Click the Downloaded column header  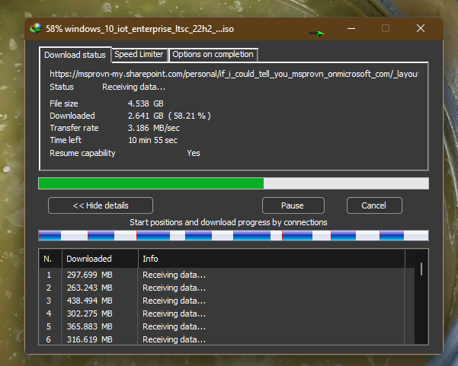coord(100,259)
